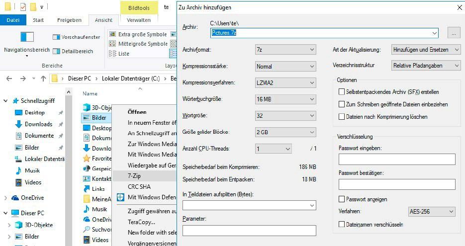Open the Archivformat dropdown

coord(285,50)
